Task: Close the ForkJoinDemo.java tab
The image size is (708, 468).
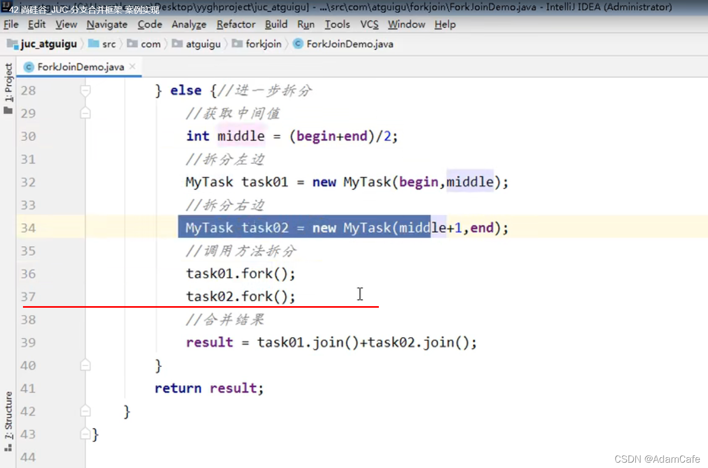Action: coord(133,66)
